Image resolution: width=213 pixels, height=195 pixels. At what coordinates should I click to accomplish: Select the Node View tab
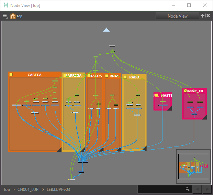pyautogui.click(x=177, y=16)
